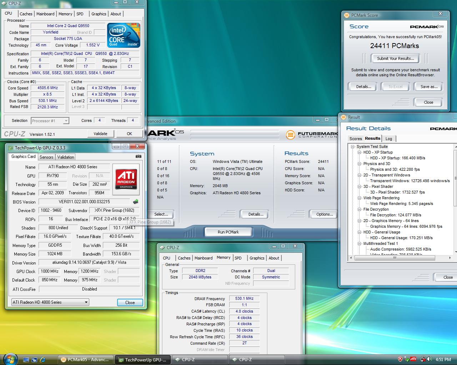This screenshot has height=365, width=457.
Task: Click the GPU-Z title bar icon
Action: [11, 148]
